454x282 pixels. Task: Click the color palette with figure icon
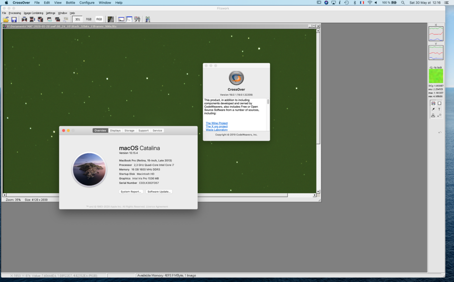pyautogui.click(x=137, y=19)
